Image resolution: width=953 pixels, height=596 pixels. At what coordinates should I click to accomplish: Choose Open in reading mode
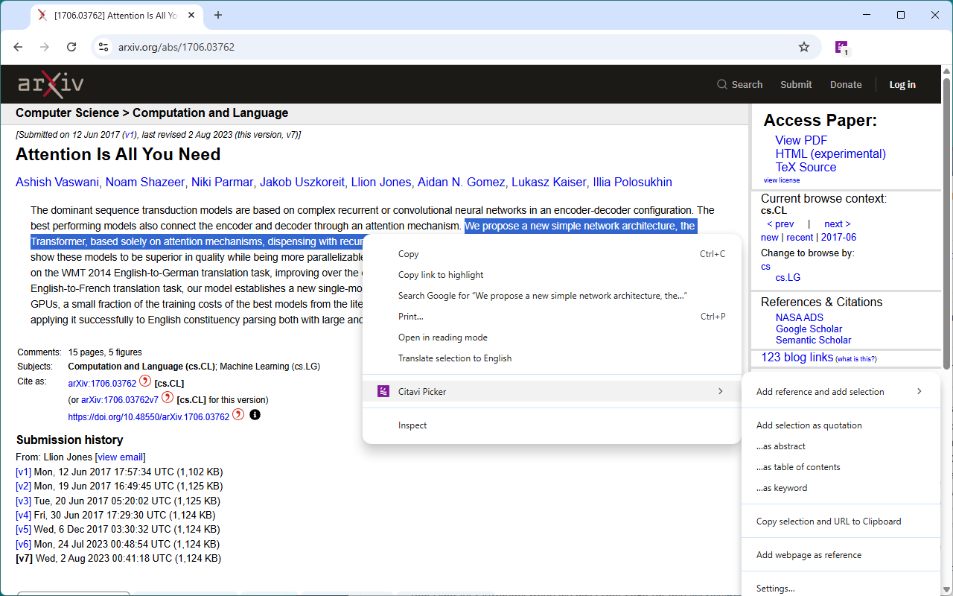[552, 337]
